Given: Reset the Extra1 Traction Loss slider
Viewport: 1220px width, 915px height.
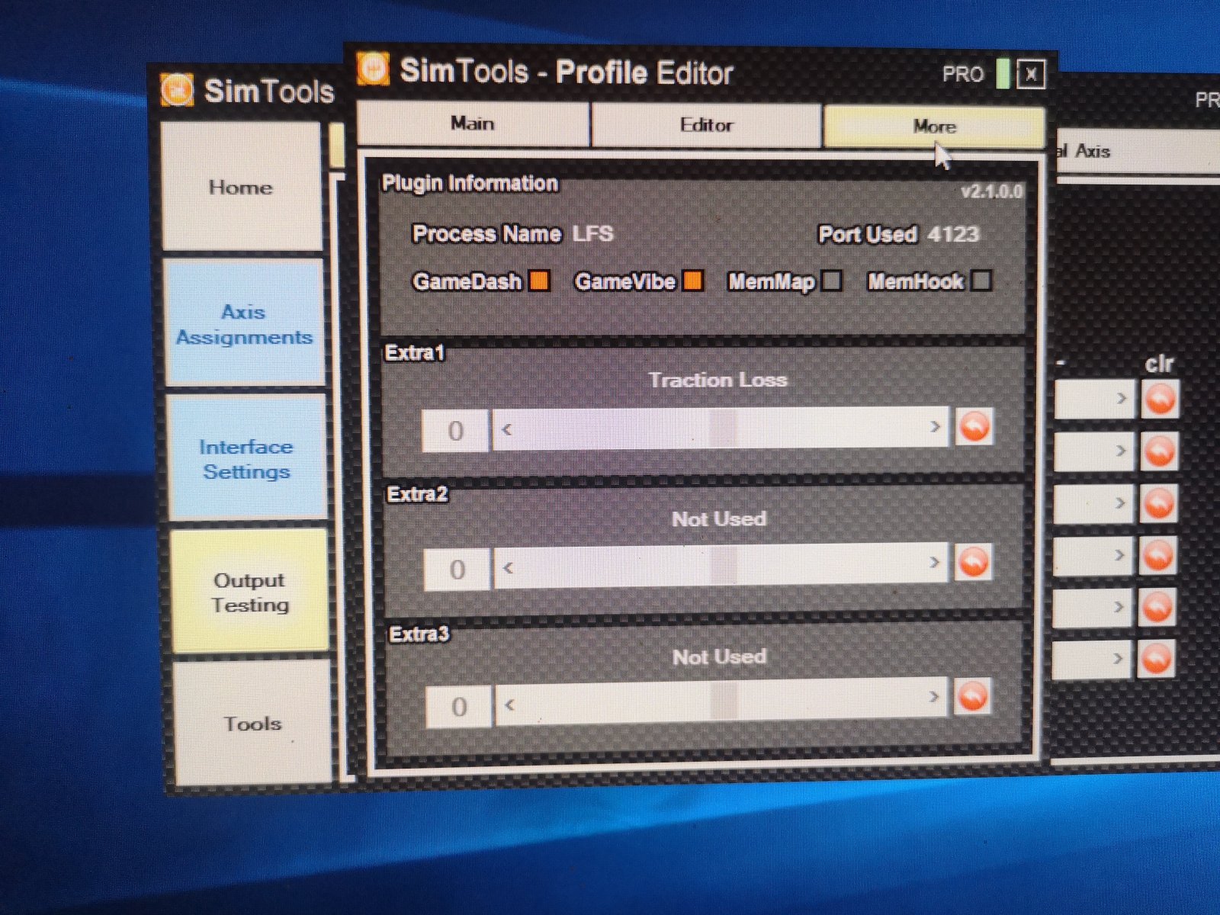Looking at the screenshot, I should coord(974,426).
